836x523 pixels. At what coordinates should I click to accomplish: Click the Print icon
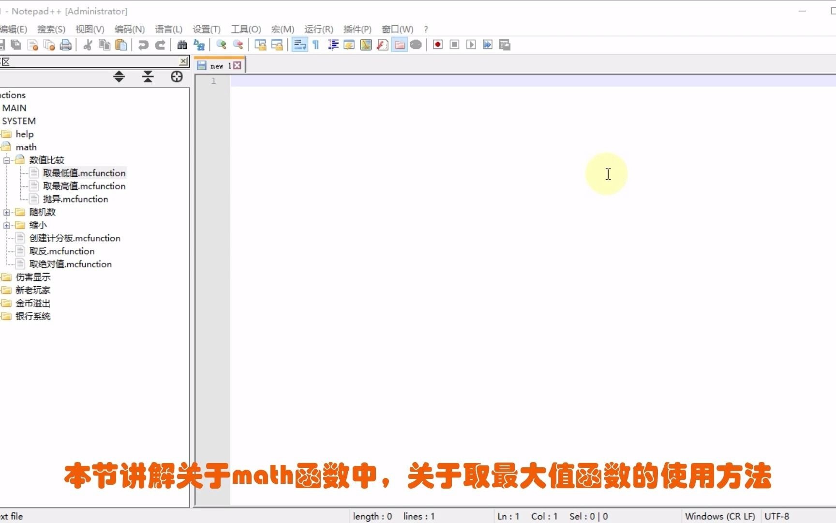pyautogui.click(x=66, y=45)
